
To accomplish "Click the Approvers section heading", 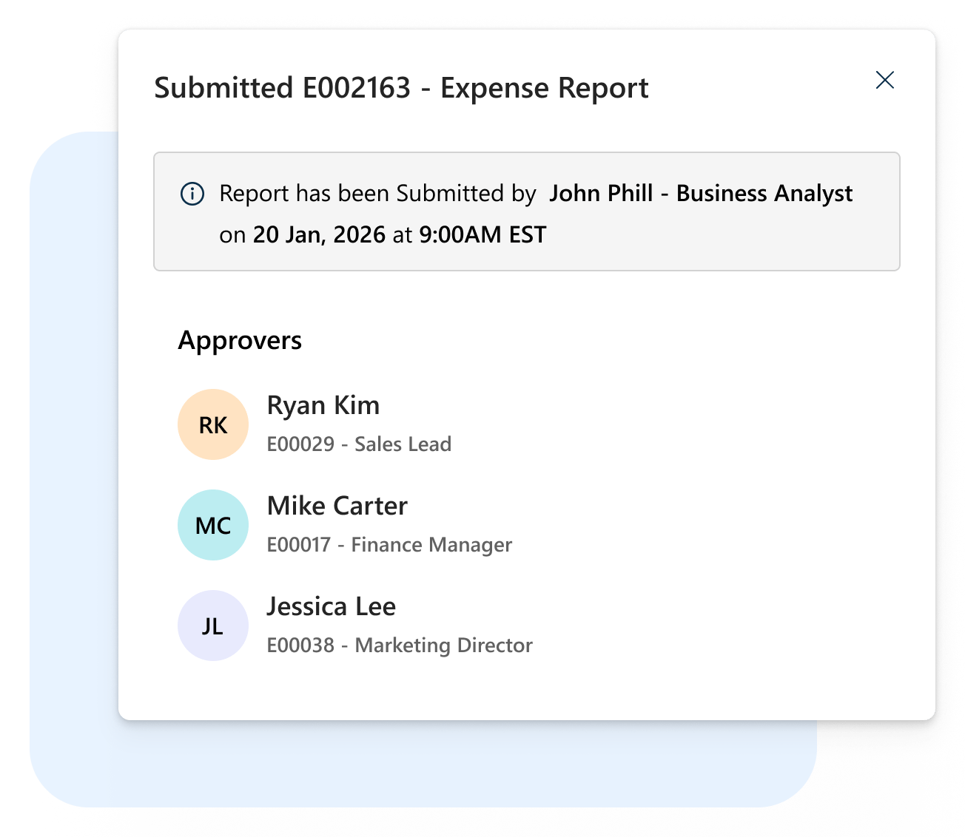I will pos(240,340).
